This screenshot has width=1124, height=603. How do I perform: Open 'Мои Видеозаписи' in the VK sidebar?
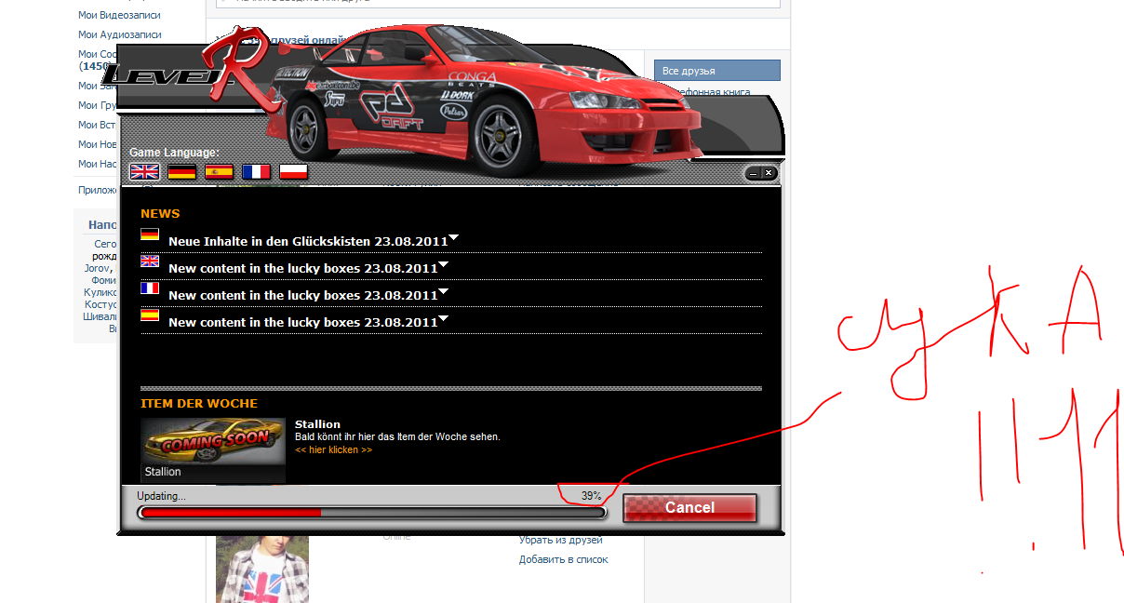pos(119,16)
